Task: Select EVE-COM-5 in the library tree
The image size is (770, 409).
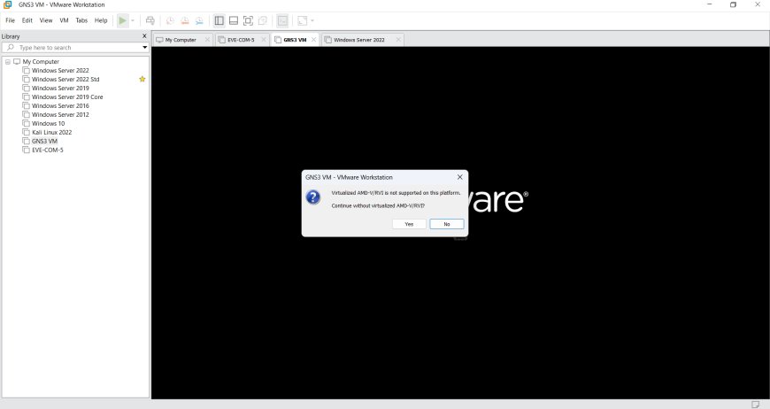Action: pyautogui.click(x=48, y=150)
